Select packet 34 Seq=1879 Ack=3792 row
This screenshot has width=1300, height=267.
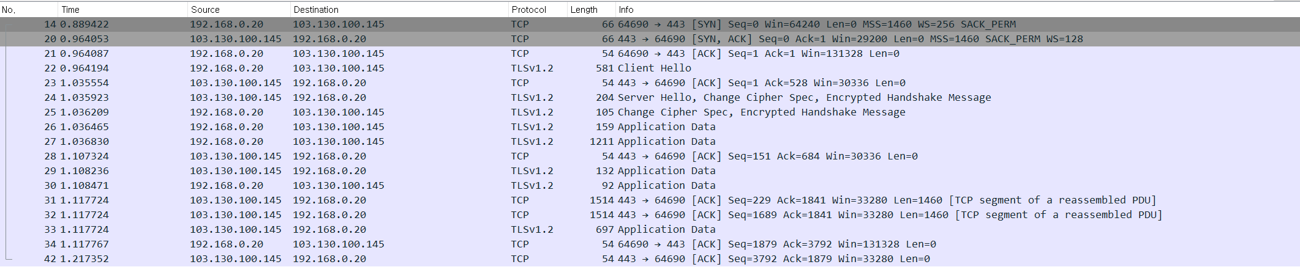click(x=650, y=244)
